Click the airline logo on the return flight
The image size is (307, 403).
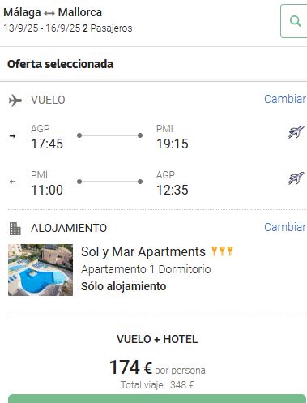point(296,178)
